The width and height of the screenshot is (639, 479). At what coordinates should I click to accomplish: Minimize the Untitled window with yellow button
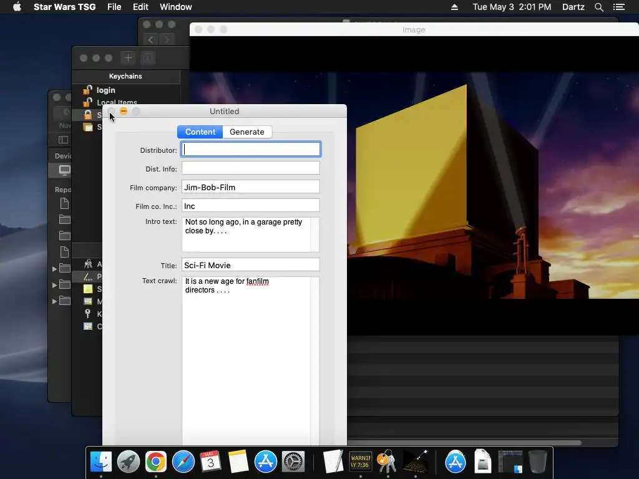pyautogui.click(x=124, y=111)
